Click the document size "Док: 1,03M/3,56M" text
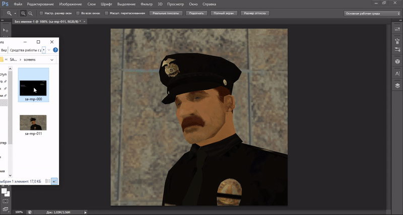 point(57,212)
